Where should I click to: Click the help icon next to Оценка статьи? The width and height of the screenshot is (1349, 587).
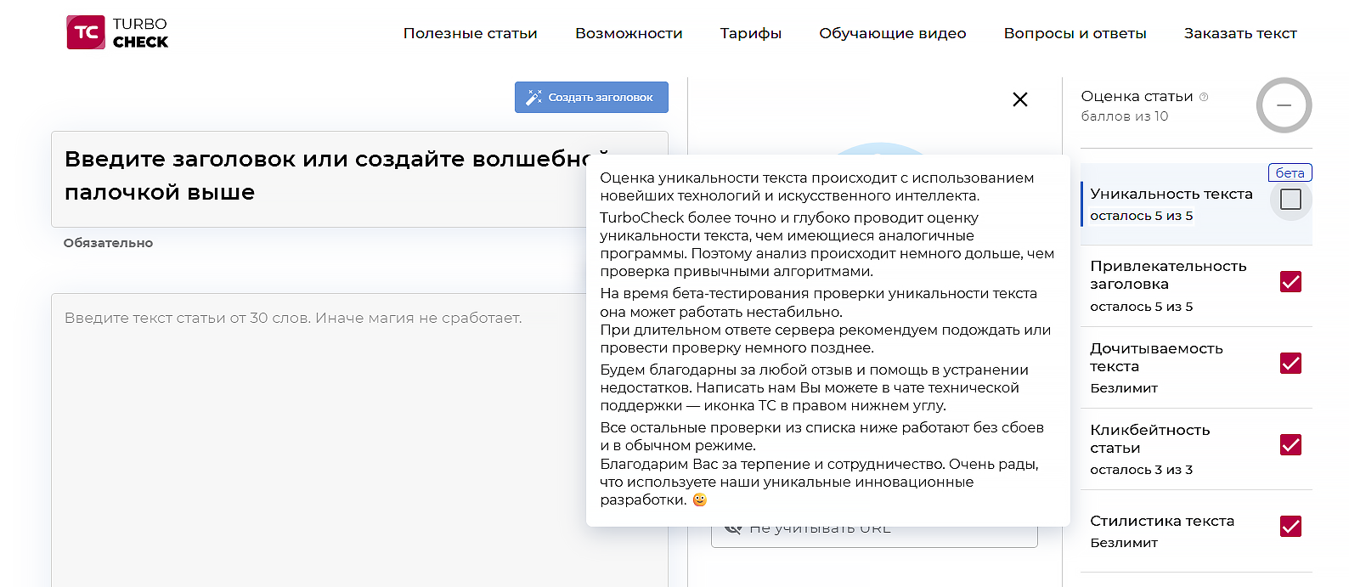1204,97
